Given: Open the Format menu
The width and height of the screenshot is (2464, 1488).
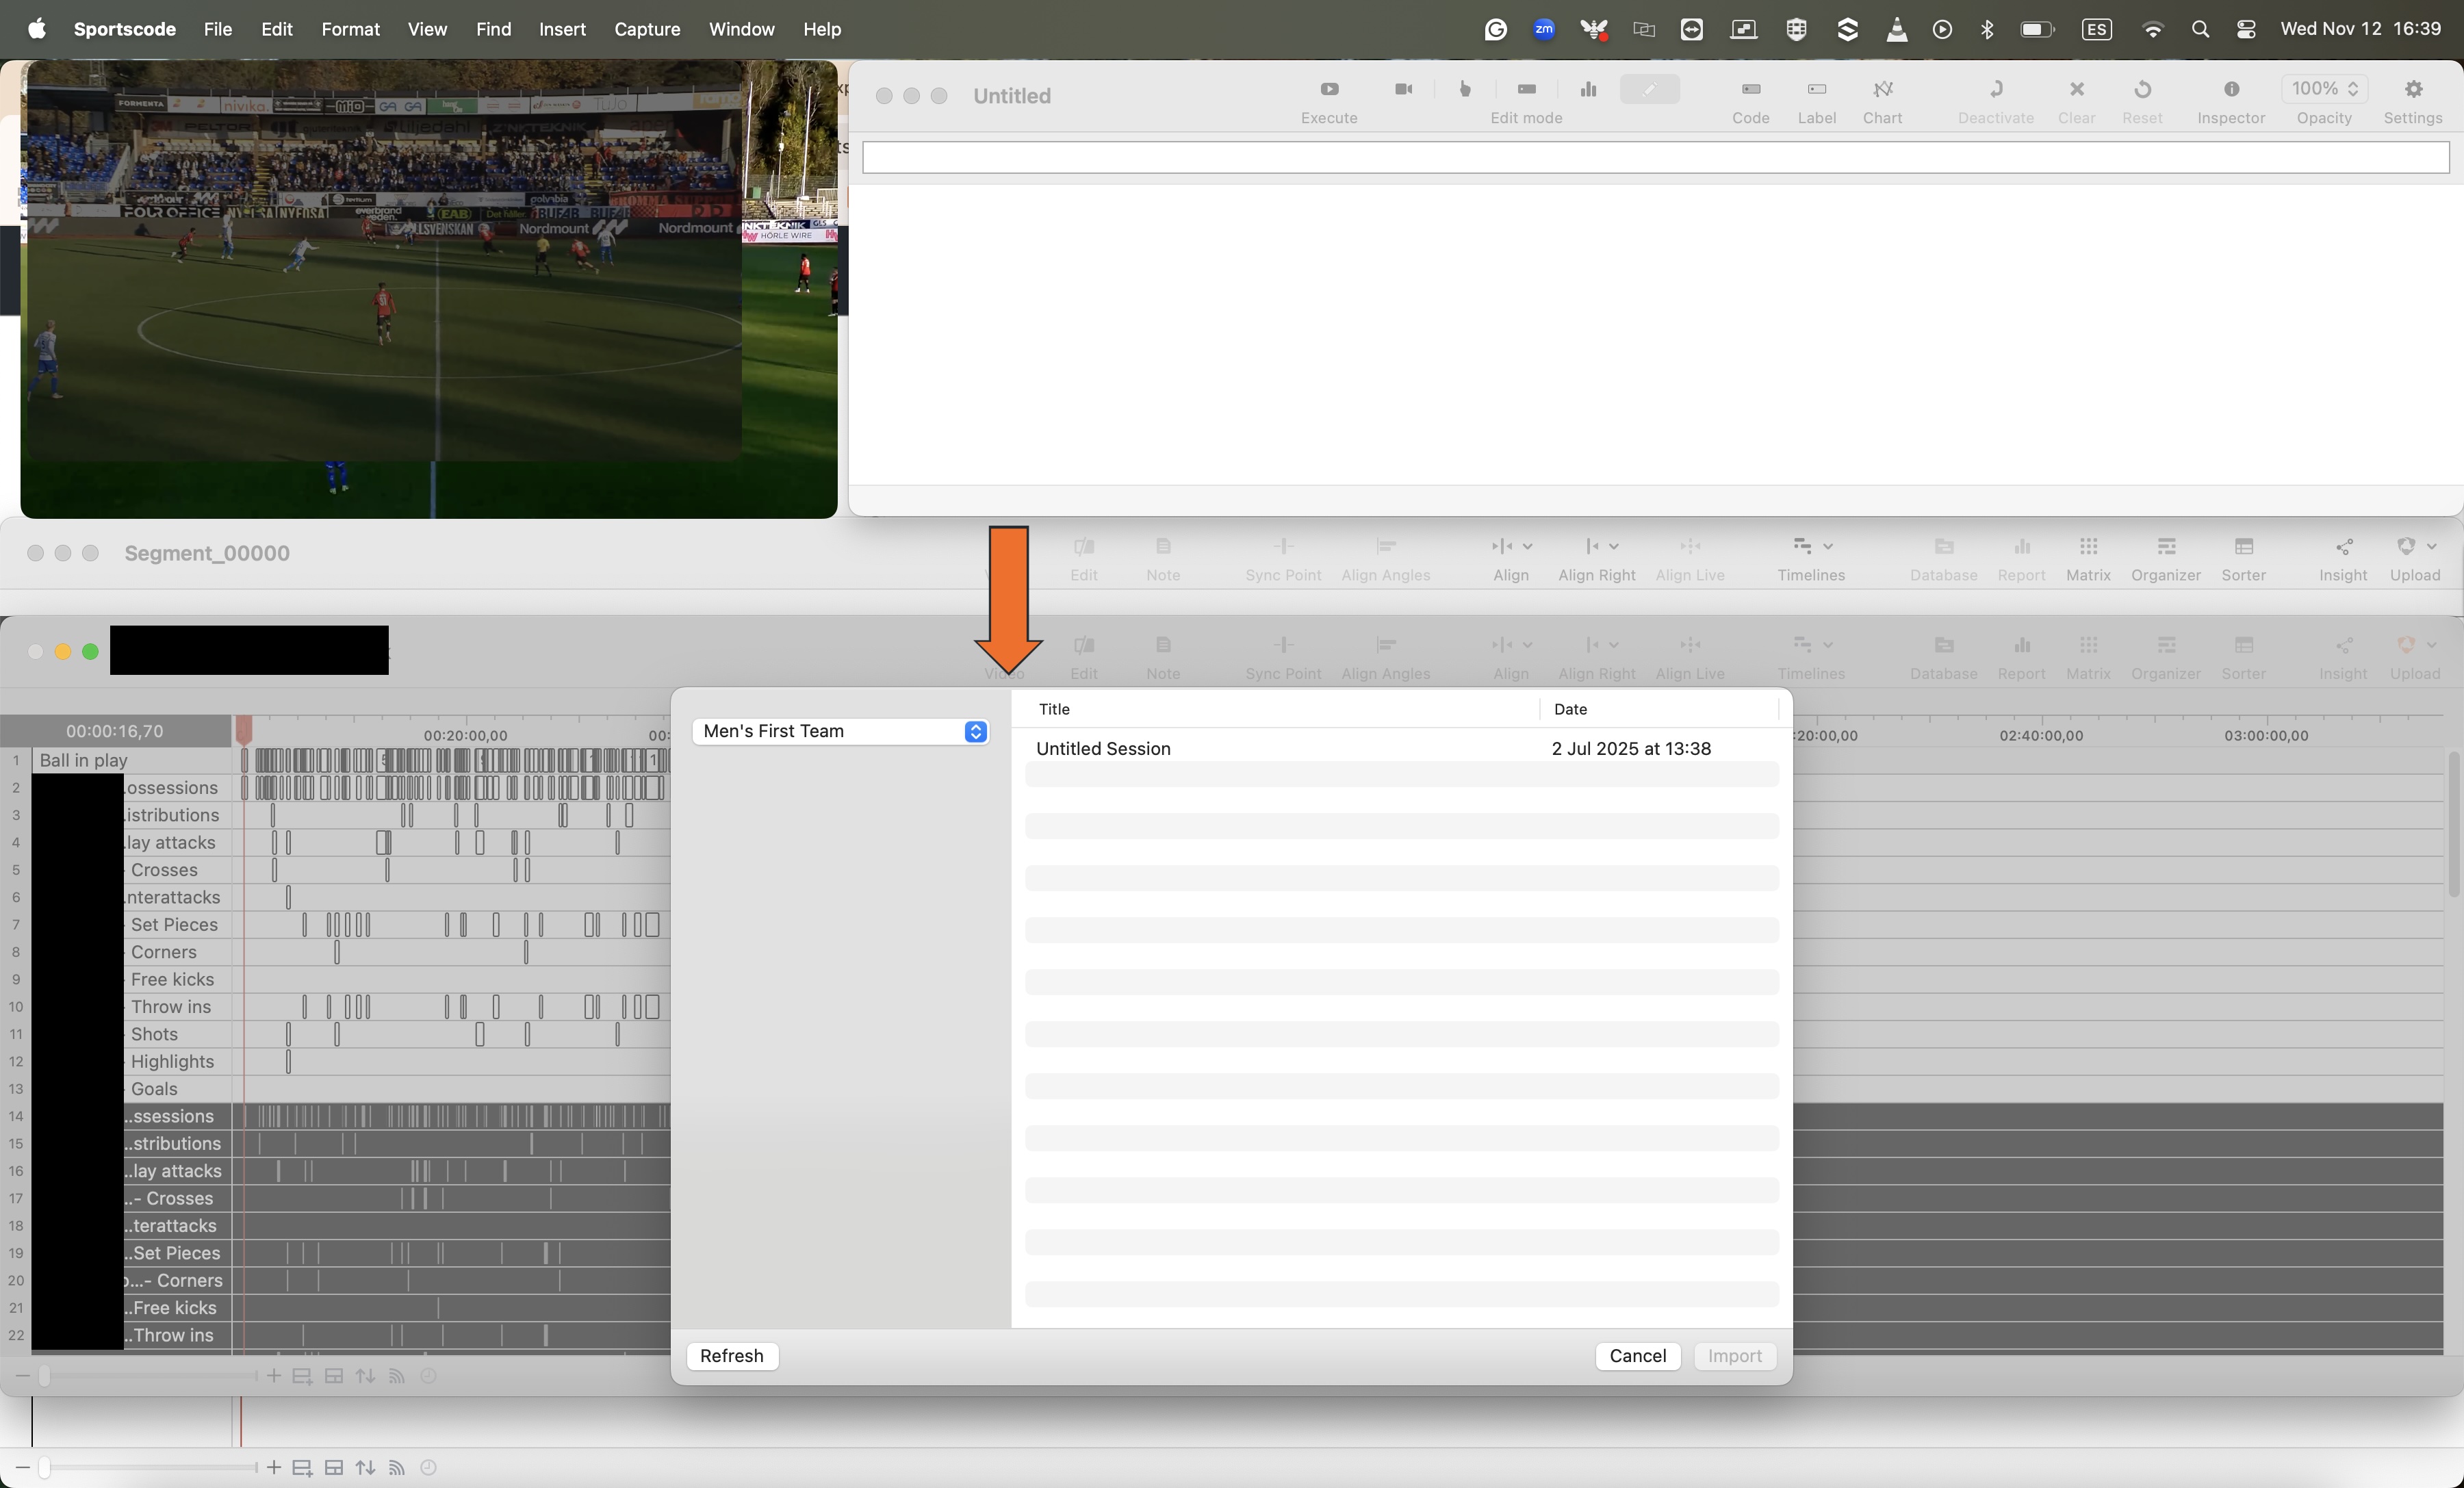Looking at the screenshot, I should (x=350, y=29).
